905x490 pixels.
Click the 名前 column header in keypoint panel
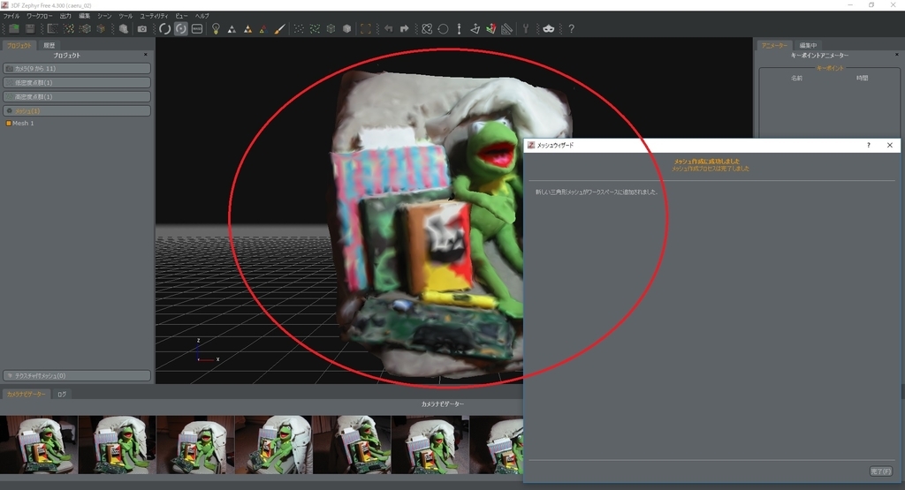point(796,78)
